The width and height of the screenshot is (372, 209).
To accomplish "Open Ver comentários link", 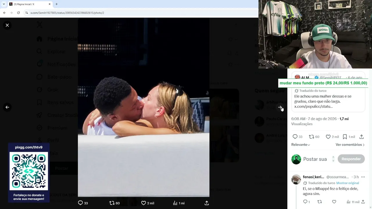I will pos(350,145).
